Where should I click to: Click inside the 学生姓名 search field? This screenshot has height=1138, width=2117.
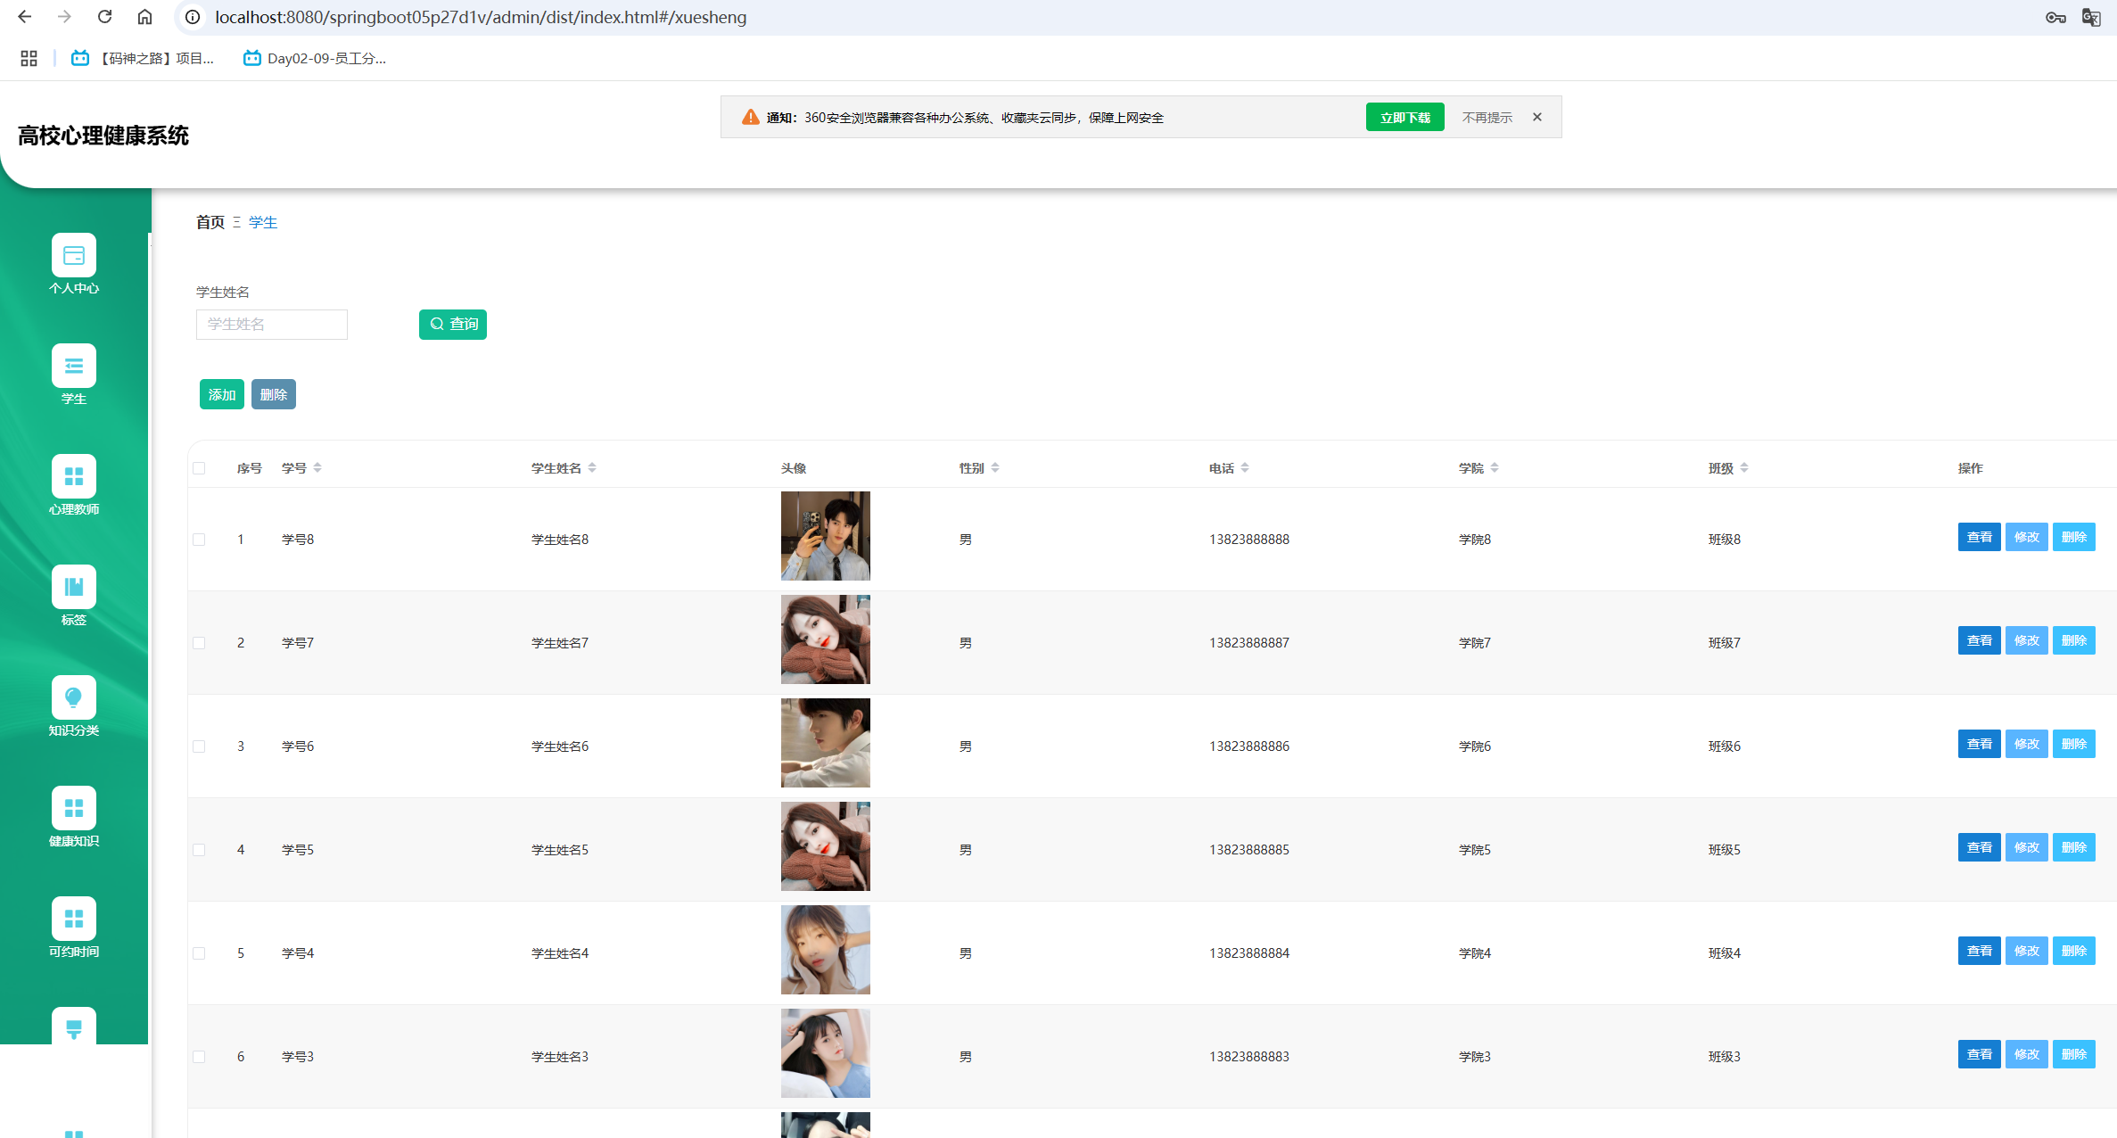coord(272,325)
